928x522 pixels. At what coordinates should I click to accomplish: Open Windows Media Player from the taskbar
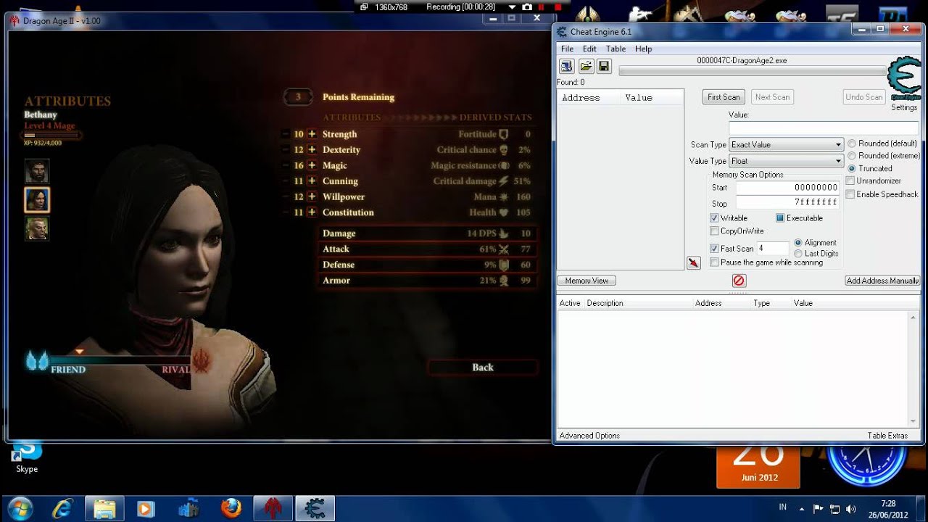point(146,509)
